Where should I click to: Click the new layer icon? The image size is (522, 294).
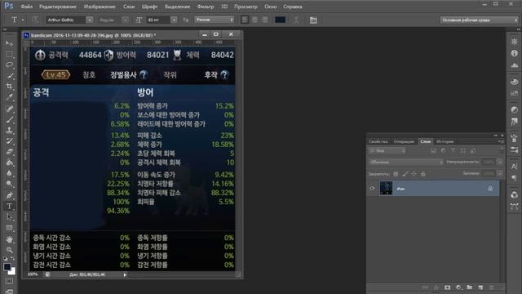click(480, 287)
